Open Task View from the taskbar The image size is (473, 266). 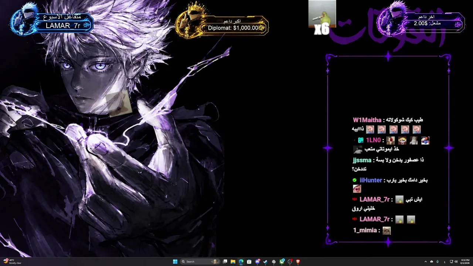click(x=225, y=262)
